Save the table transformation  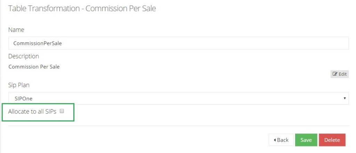(x=306, y=140)
